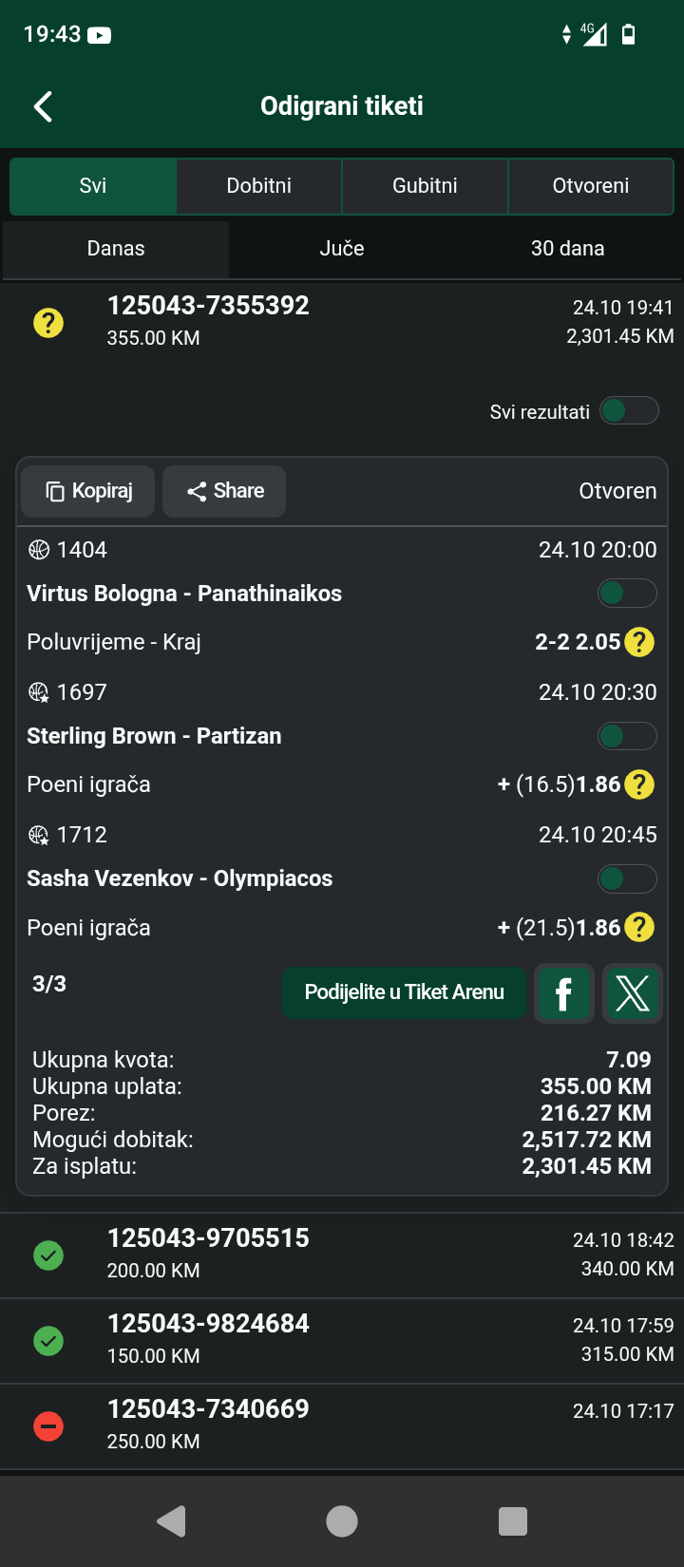
Task: Tap the back arrow in header
Action: pyautogui.click(x=43, y=106)
